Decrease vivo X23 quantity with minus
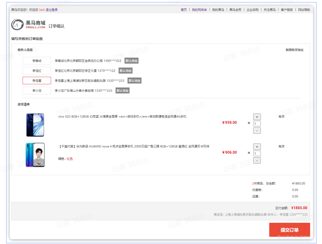The height and width of the screenshot is (244, 322). 257,130
